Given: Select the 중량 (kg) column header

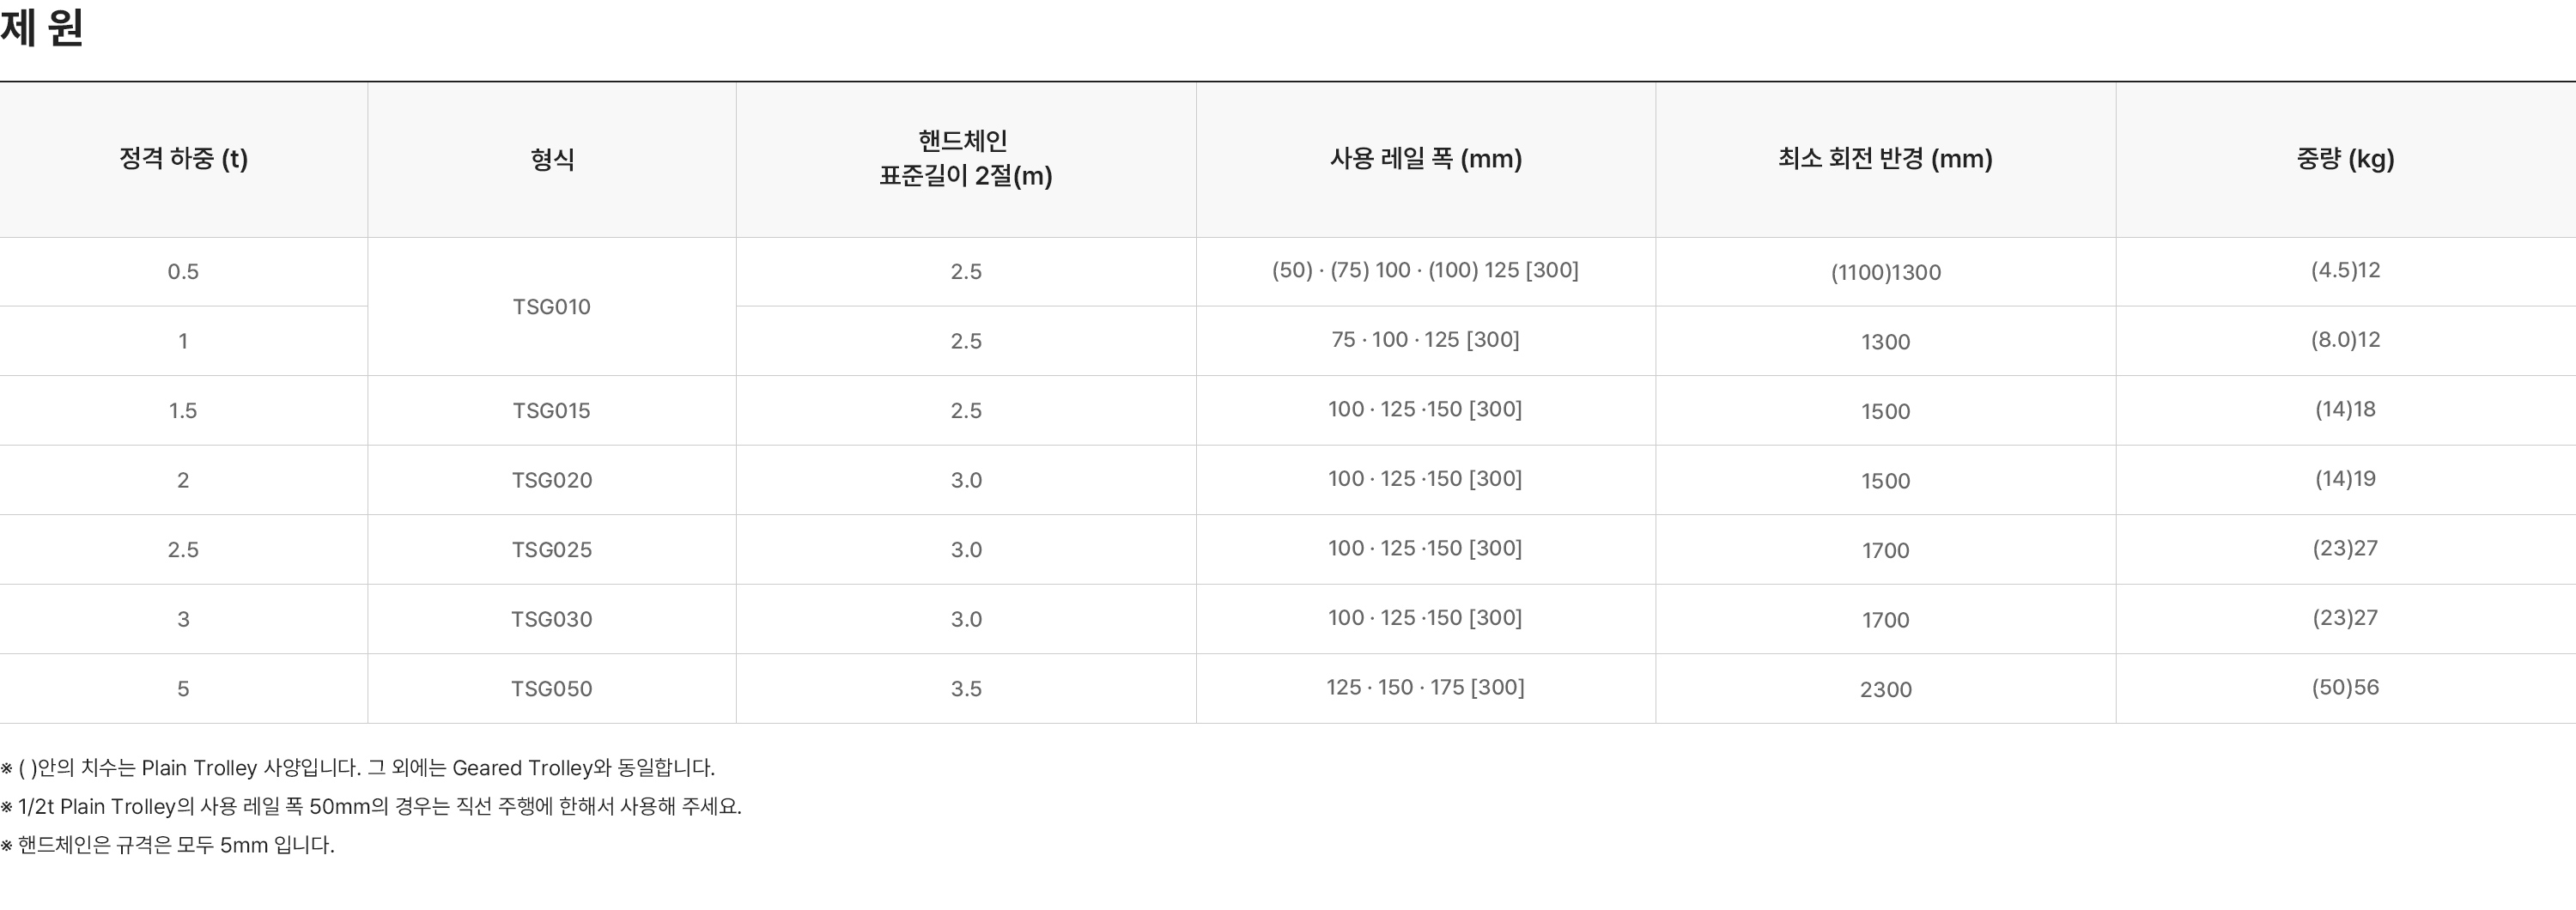Looking at the screenshot, I should click(2345, 159).
